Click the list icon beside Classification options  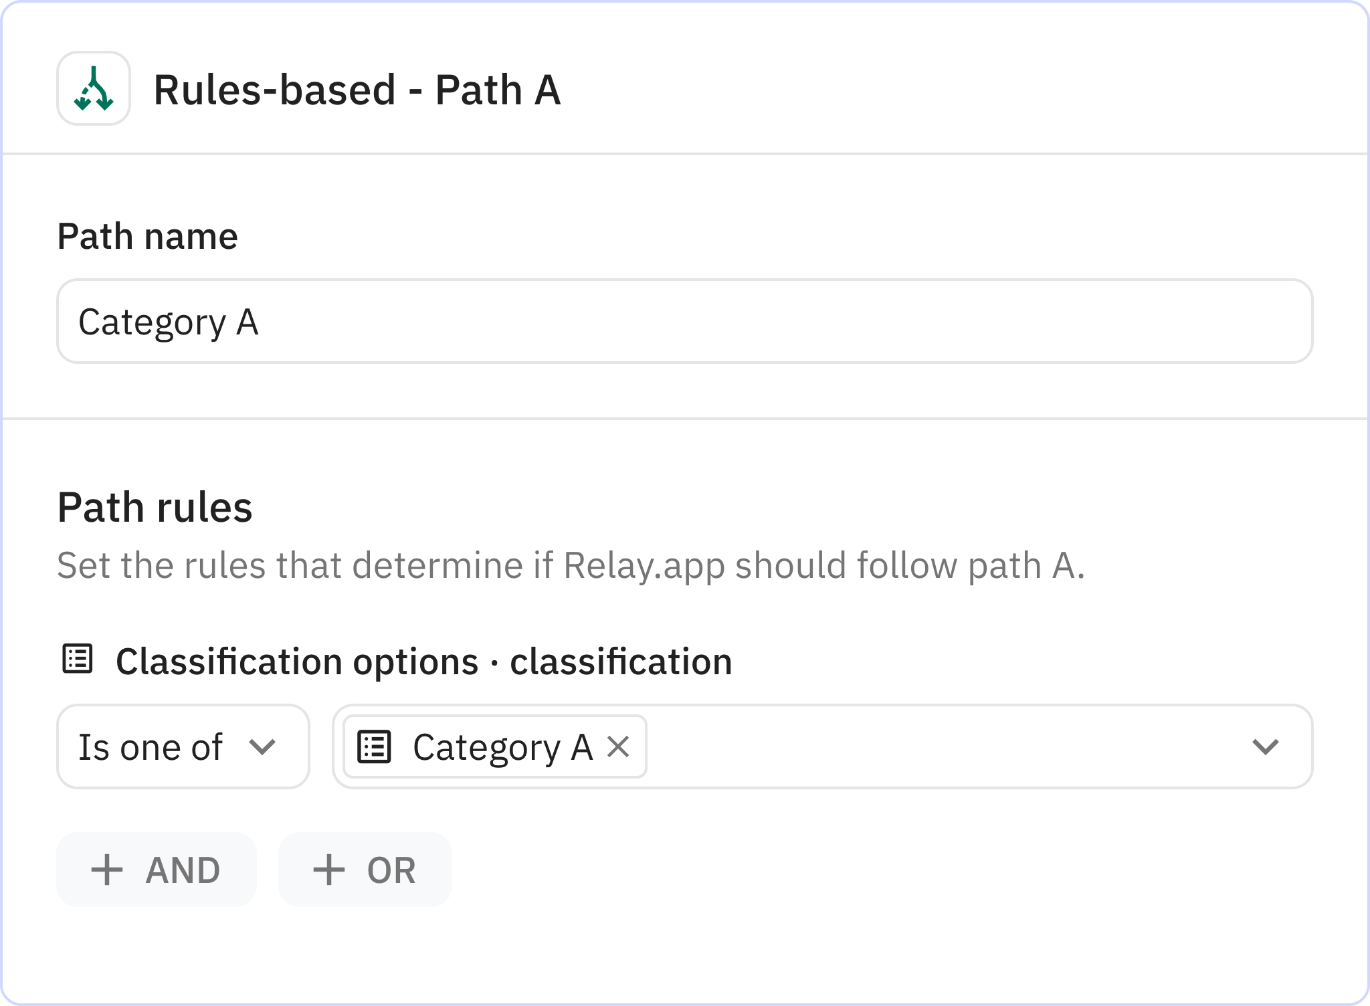[78, 659]
